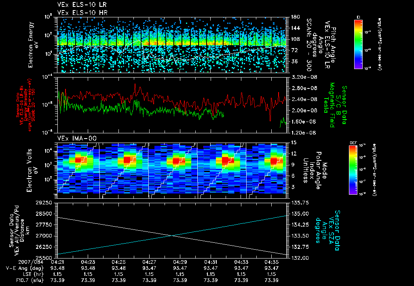The width and height of the screenshot is (414, 286).
Task: Click the DEF color scale bar
Action: pos(353,170)
